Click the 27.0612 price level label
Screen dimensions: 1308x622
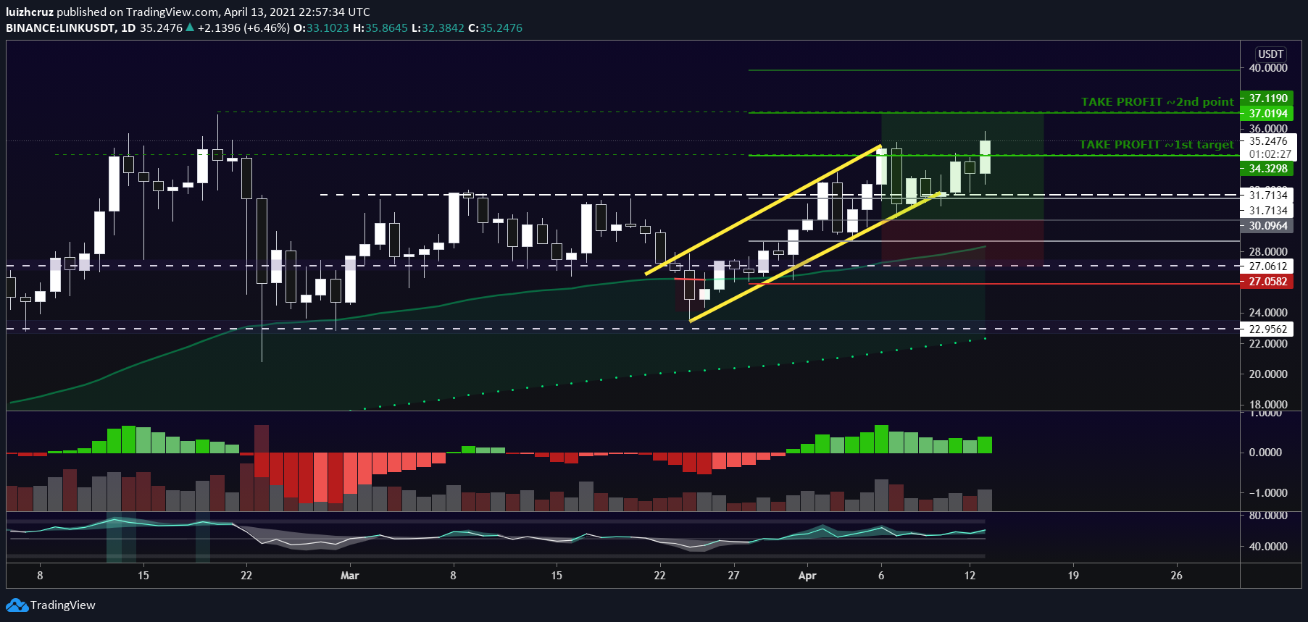click(1267, 266)
